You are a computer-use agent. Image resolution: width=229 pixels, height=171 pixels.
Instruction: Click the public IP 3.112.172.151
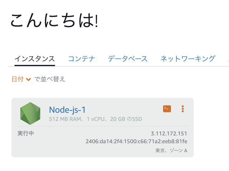coord(169,134)
